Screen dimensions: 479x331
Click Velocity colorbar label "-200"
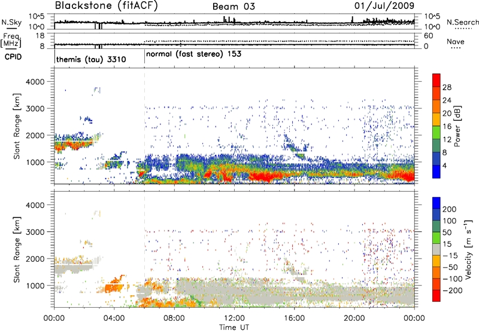click(453, 290)
